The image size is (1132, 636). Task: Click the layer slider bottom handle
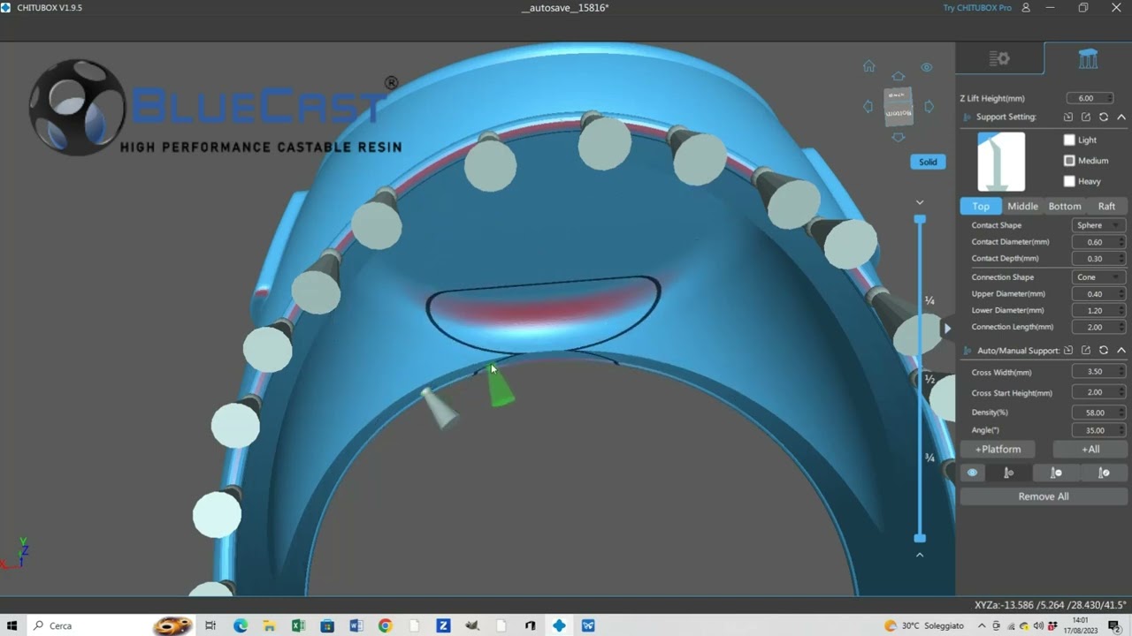coord(920,538)
